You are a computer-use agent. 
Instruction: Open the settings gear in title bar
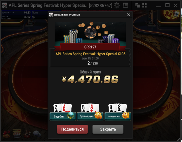pyautogui.click(x=117, y=5)
